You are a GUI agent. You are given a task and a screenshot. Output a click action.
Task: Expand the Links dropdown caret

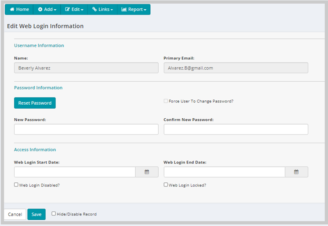click(112, 10)
